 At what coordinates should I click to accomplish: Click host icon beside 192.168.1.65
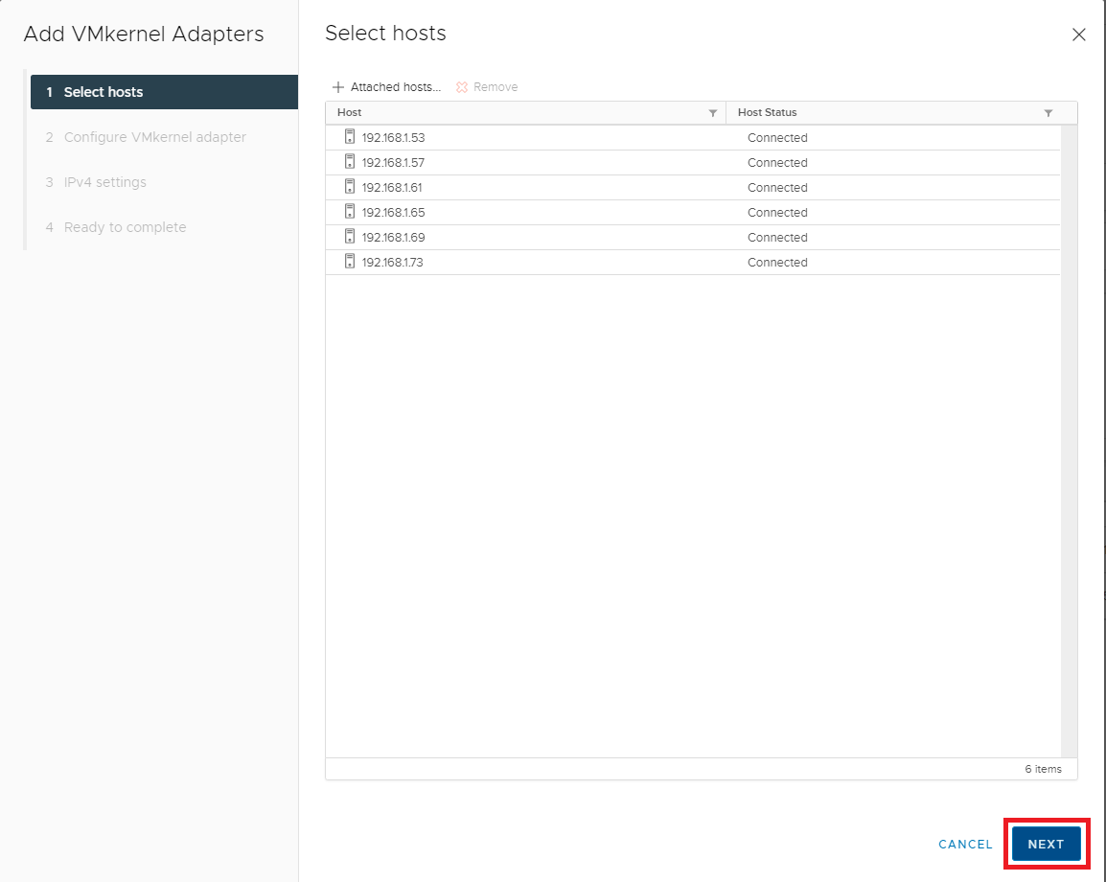350,212
